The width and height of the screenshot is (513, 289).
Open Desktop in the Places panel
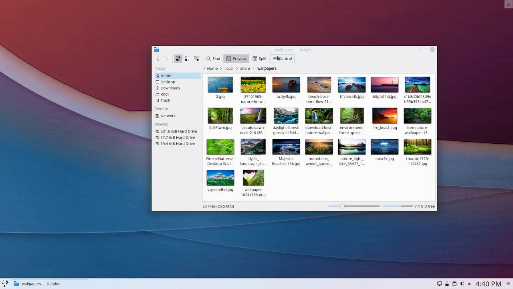[x=178, y=82]
